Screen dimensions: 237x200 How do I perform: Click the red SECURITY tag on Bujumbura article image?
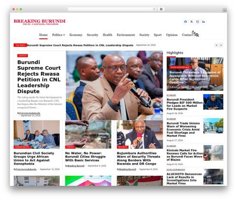123,147
